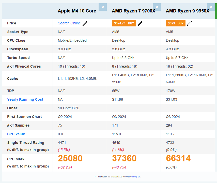This screenshot has width=217, height=183.
Task: Open the Yearly Running Cost explanation
Action: coord(25,99)
